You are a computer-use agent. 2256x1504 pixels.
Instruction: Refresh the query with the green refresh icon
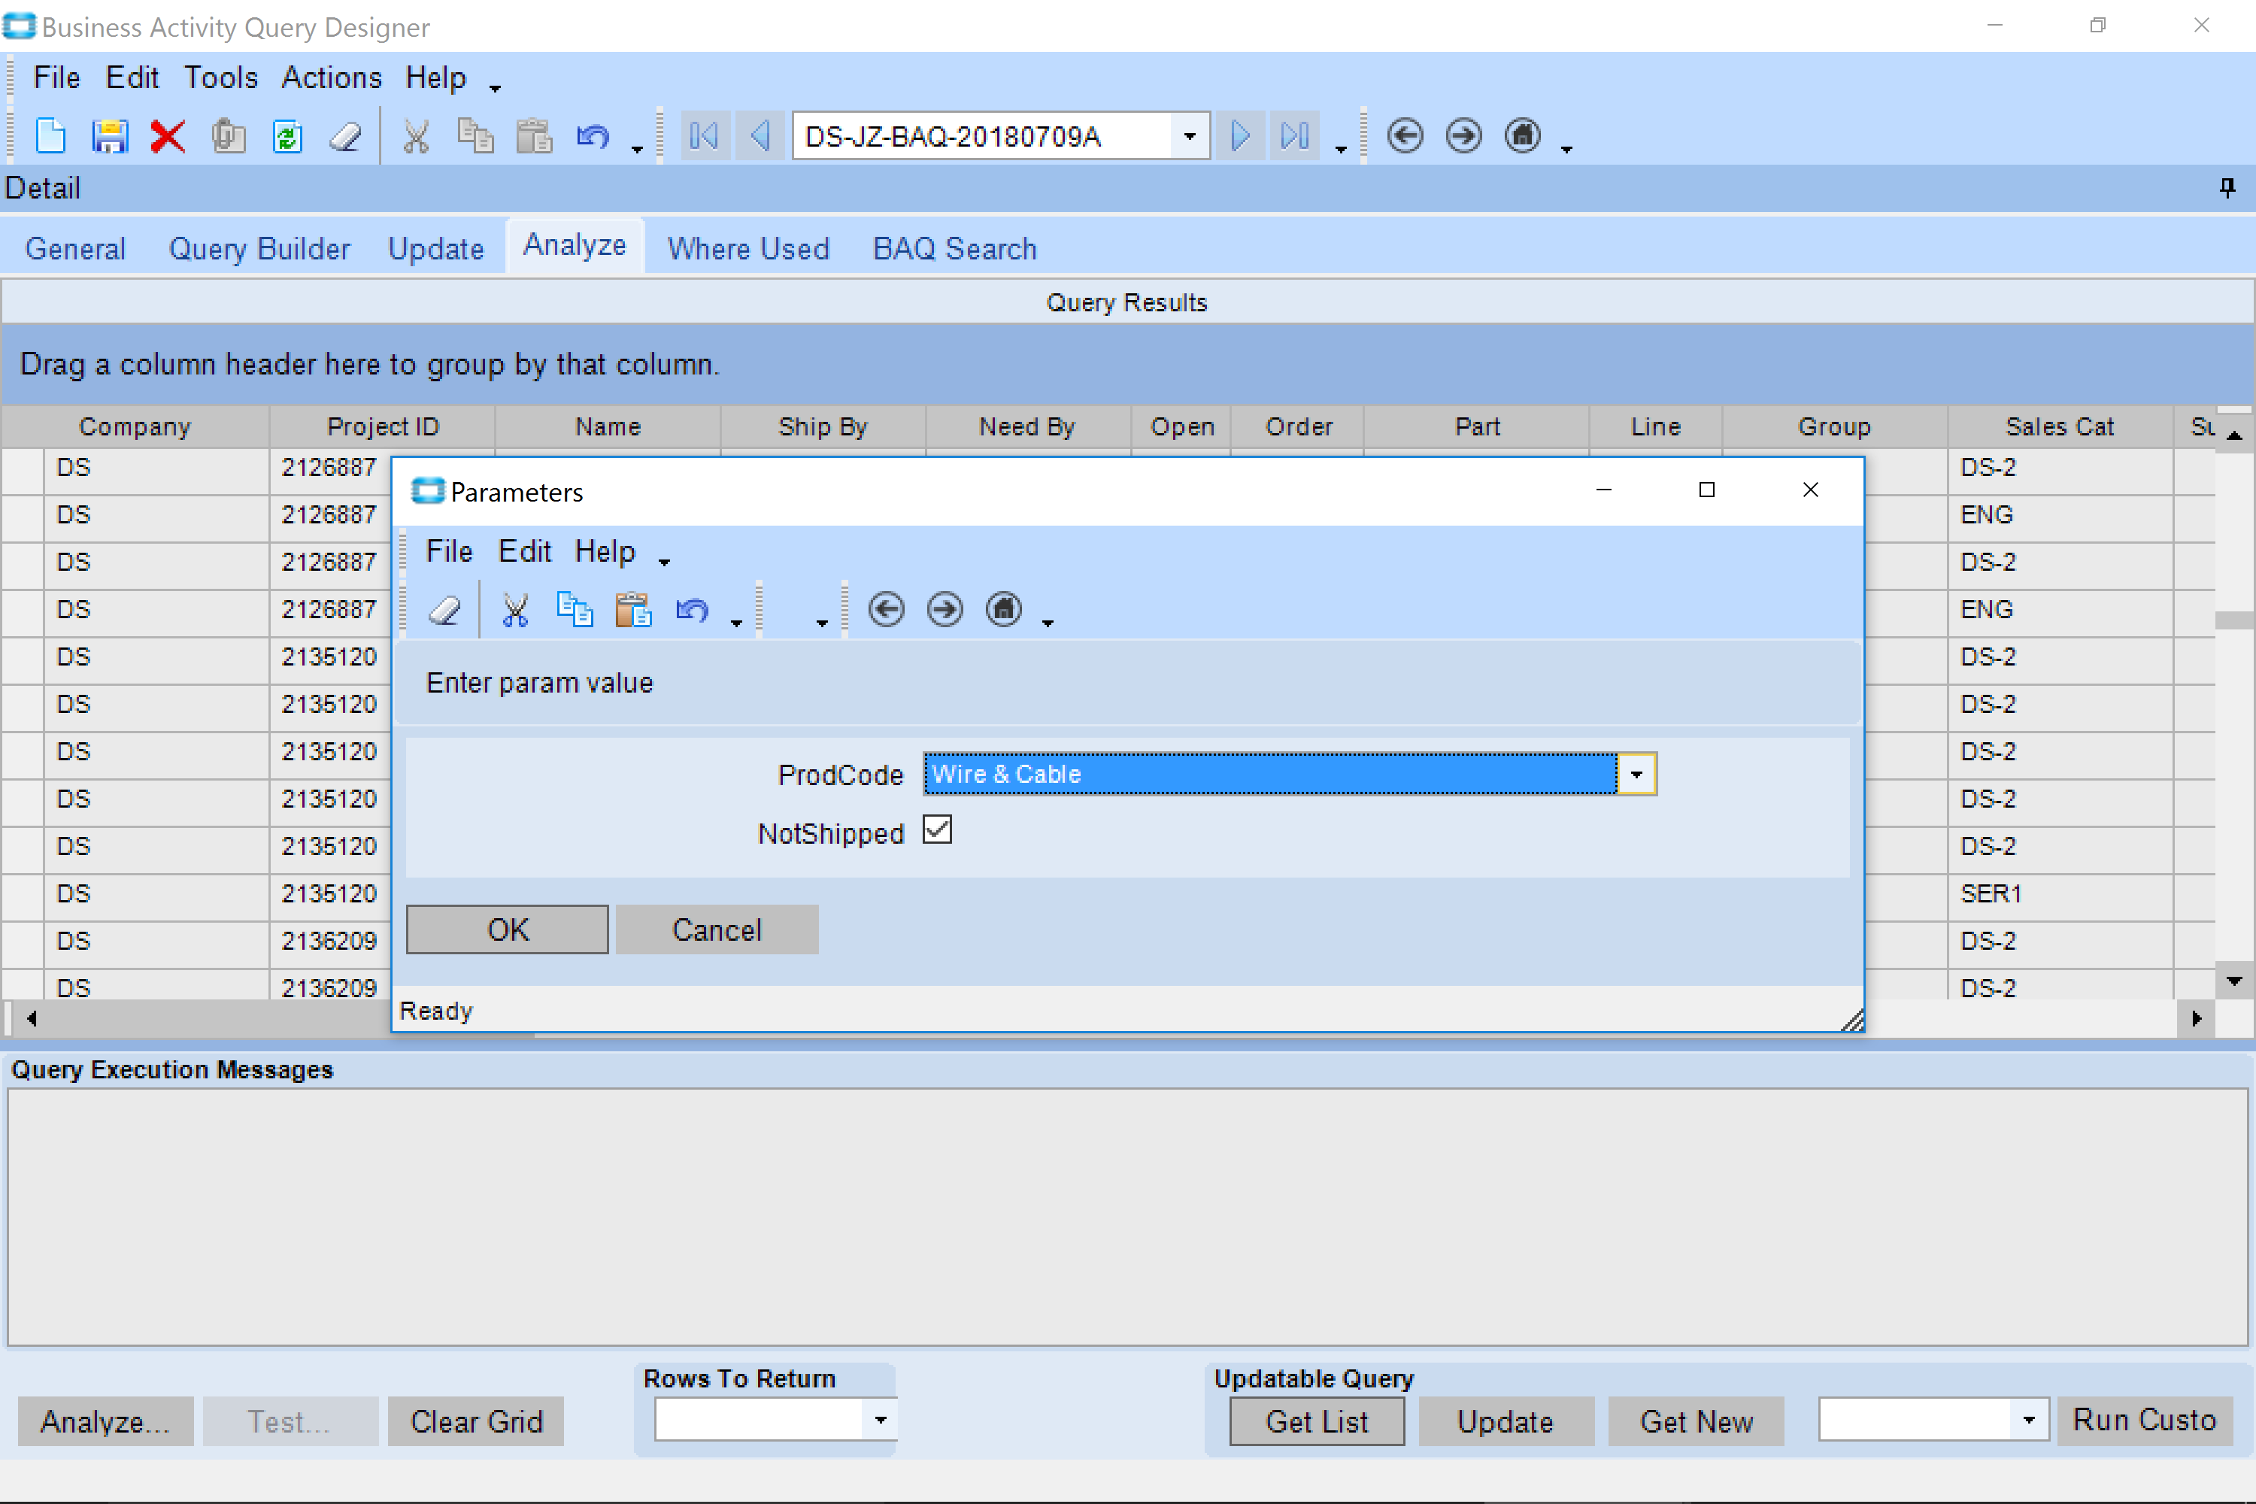(287, 136)
